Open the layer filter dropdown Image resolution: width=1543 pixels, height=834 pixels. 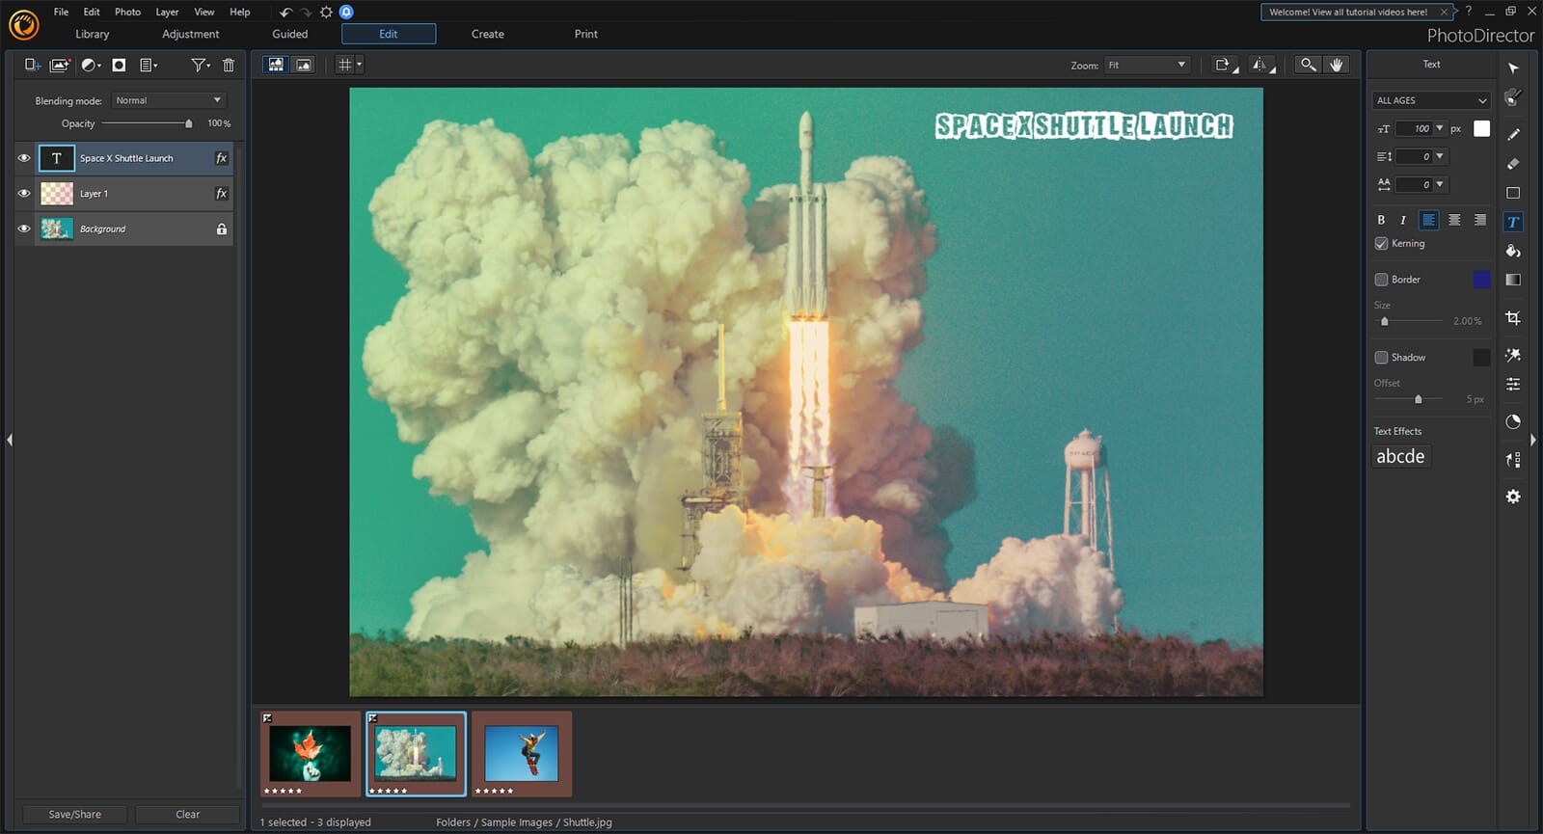click(200, 65)
